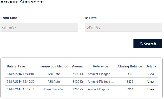Select the 31/07/2014 11:35:43 date cell
164x99 pixels.
click(x=20, y=89)
